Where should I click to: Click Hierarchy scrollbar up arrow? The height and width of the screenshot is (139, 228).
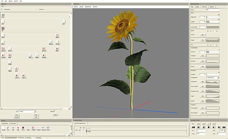coord(71,13)
